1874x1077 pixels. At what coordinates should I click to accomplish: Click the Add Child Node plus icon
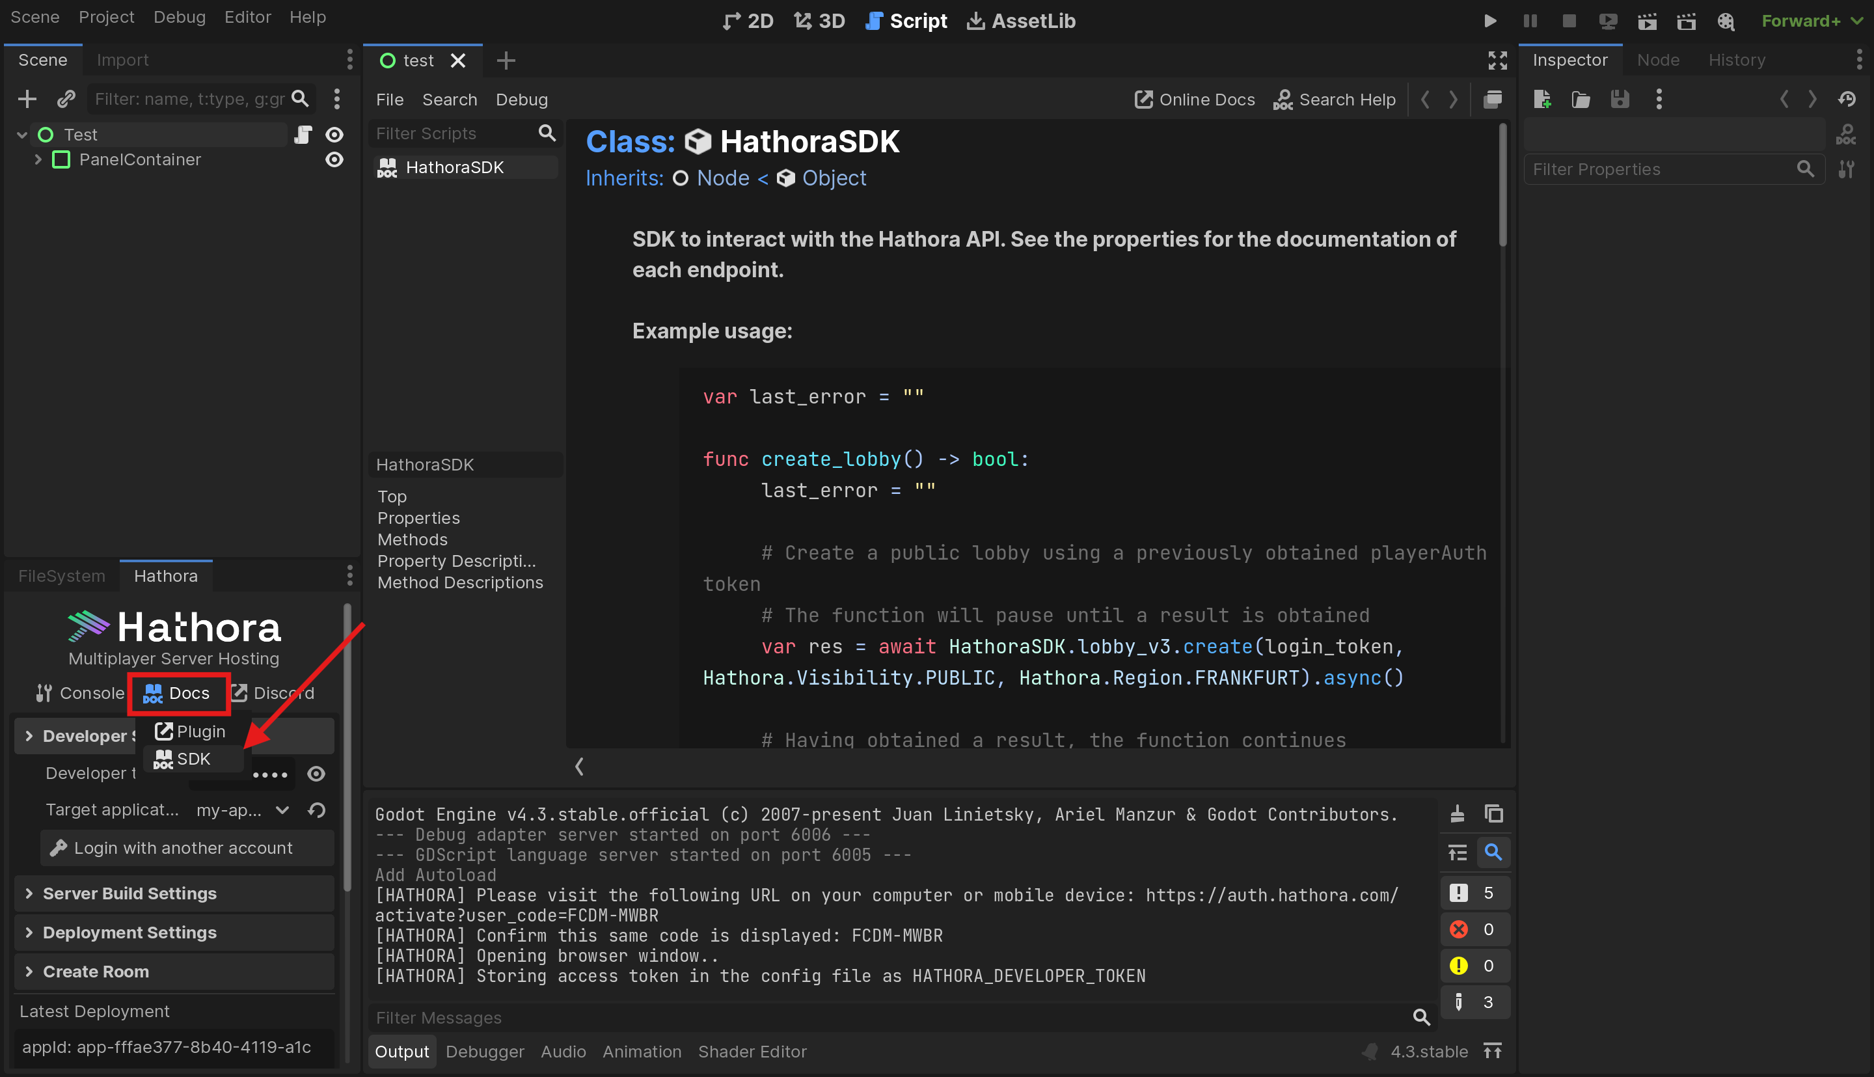pyautogui.click(x=27, y=98)
